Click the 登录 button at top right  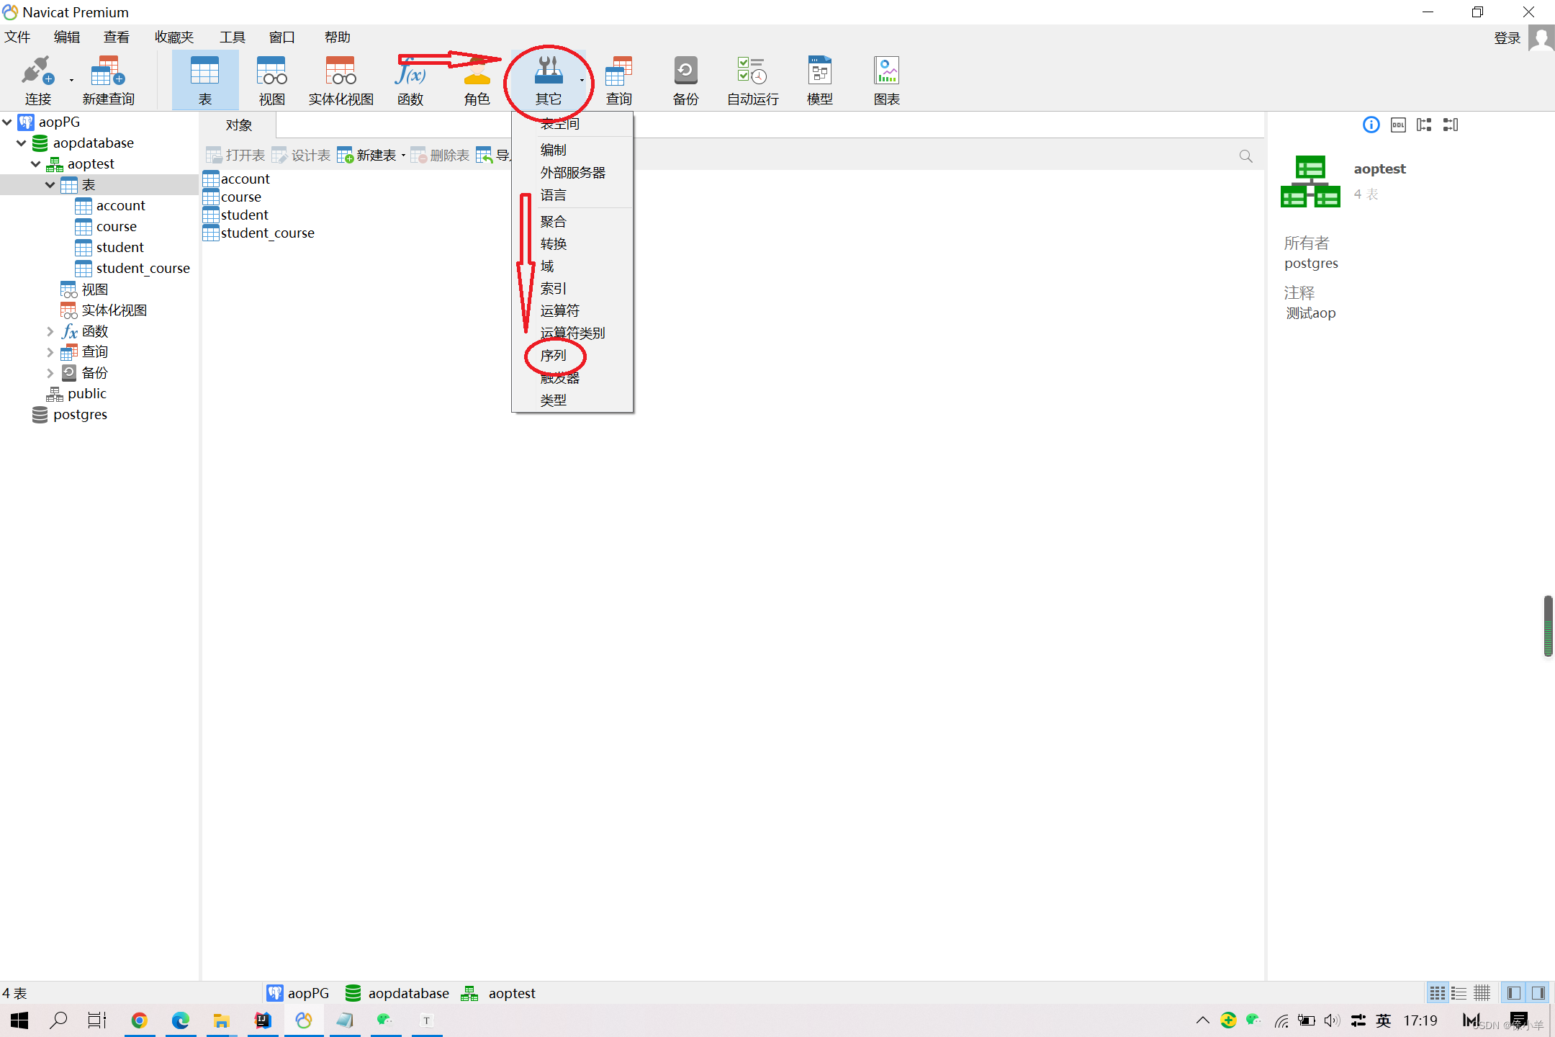pyautogui.click(x=1506, y=38)
